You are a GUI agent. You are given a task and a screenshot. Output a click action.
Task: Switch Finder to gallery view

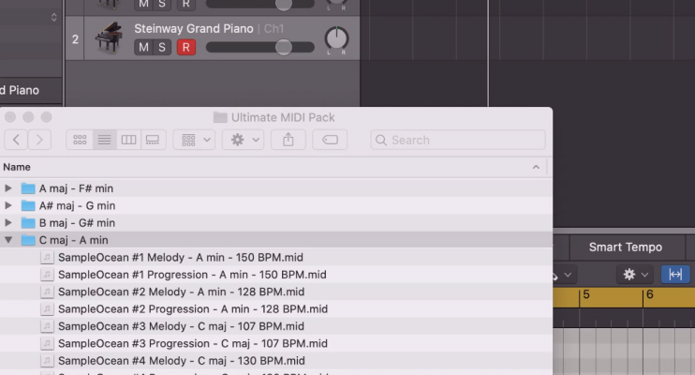tap(152, 140)
